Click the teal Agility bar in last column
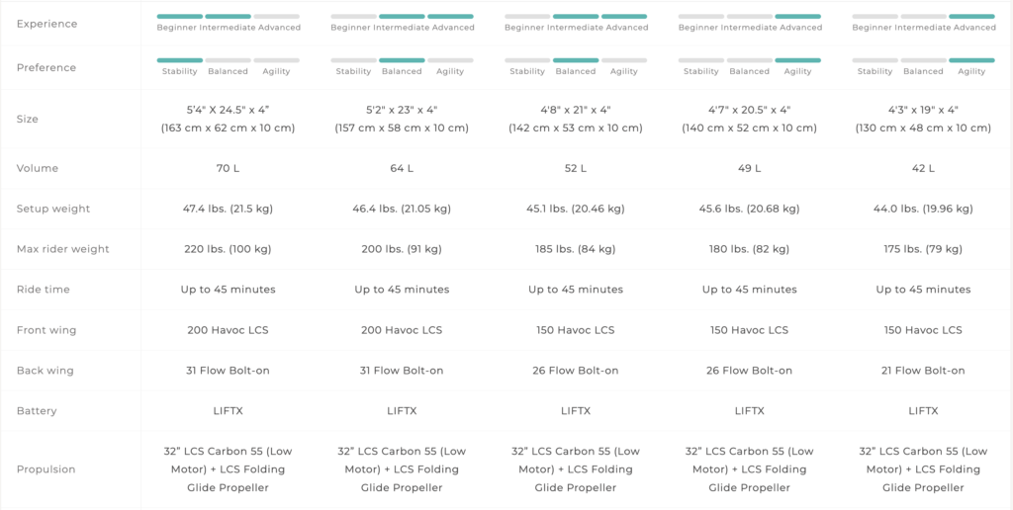This screenshot has height=510, width=1013. point(971,60)
